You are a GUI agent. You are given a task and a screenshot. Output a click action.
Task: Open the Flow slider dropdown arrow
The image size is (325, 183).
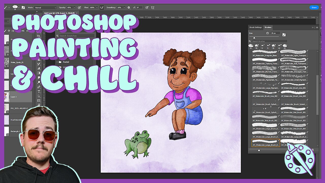coord(97,8)
